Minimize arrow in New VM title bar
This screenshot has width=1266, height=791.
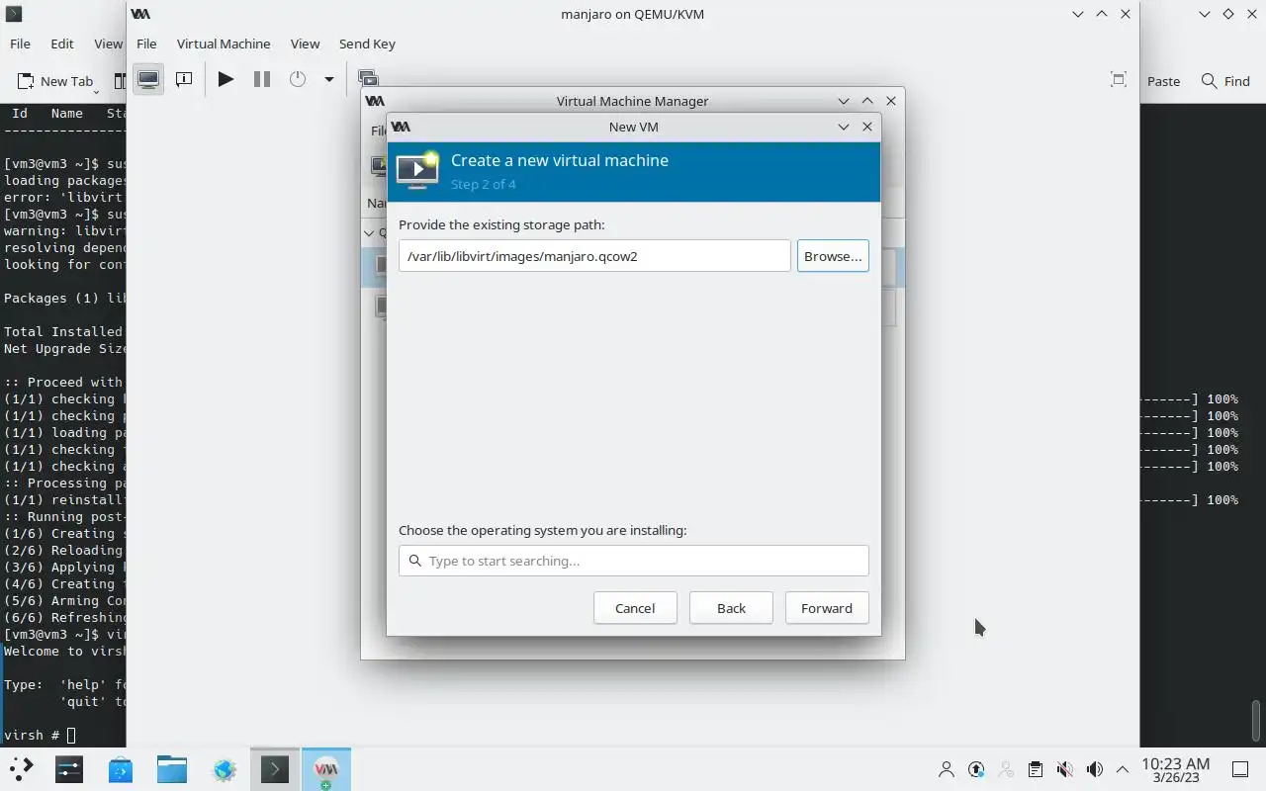844,127
